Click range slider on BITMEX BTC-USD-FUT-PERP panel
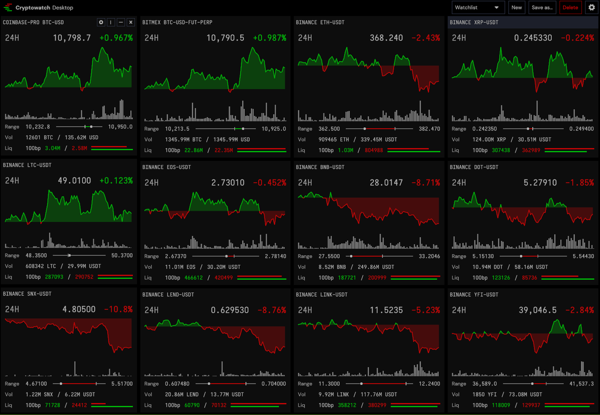Image resolution: width=600 pixels, height=415 pixels. [x=225, y=129]
